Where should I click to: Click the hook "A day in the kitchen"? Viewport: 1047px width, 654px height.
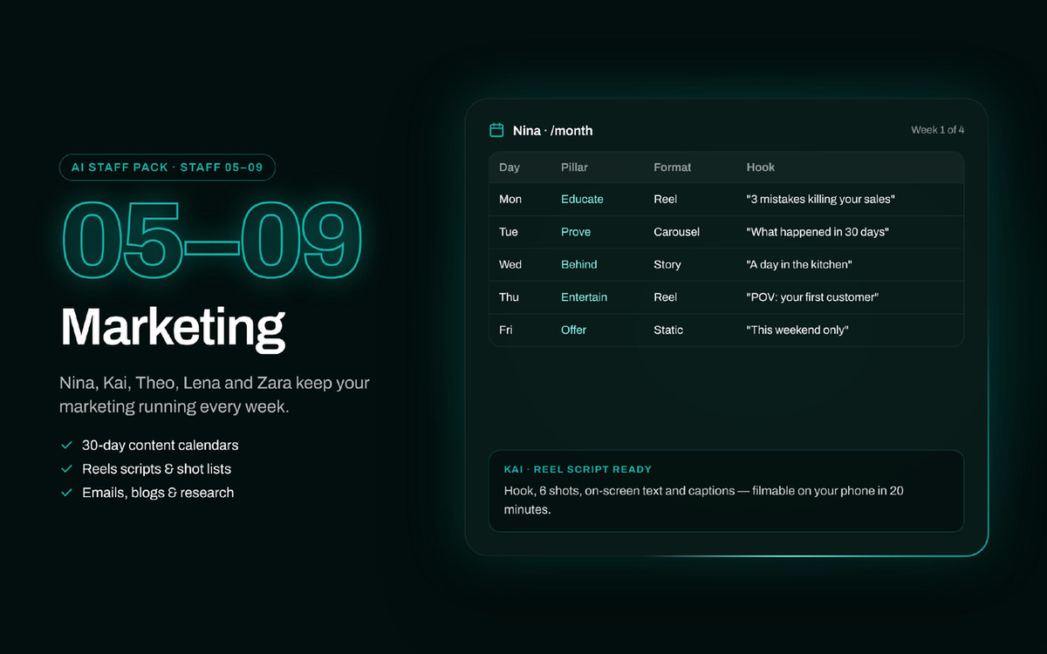pos(799,265)
